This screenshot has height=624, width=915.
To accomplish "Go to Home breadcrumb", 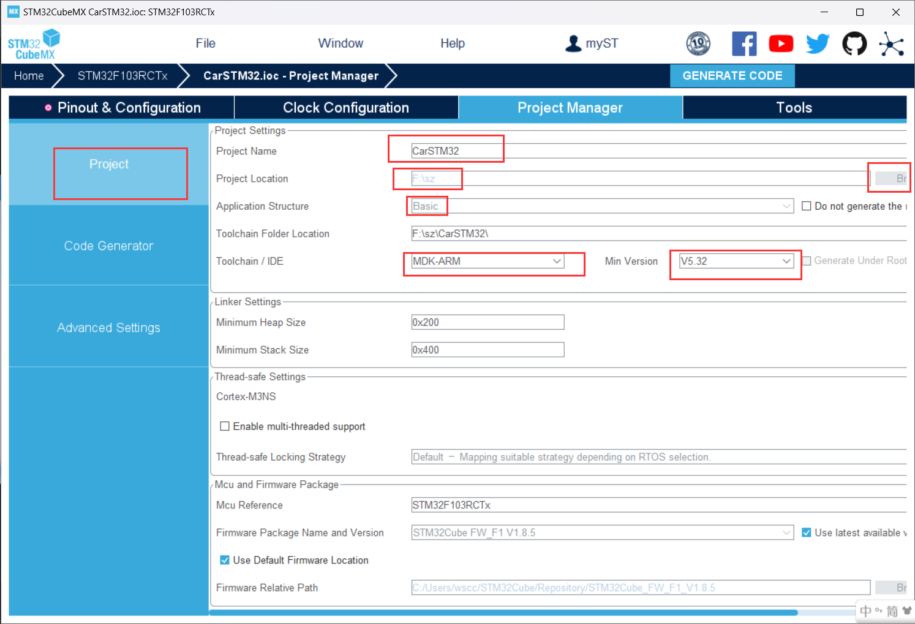I will click(x=29, y=76).
